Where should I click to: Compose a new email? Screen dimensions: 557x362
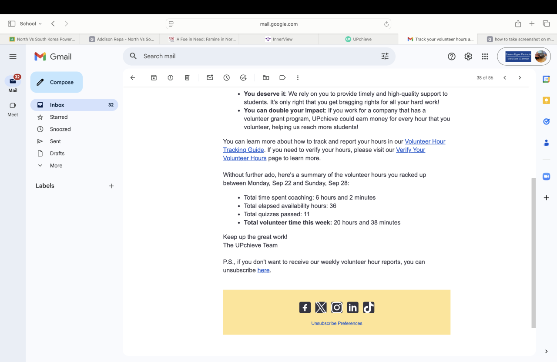pyautogui.click(x=57, y=82)
